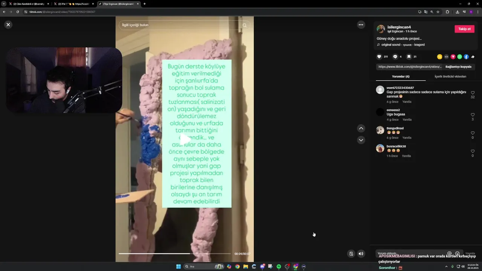Select the video URL text box
482x271 pixels.
410,67
